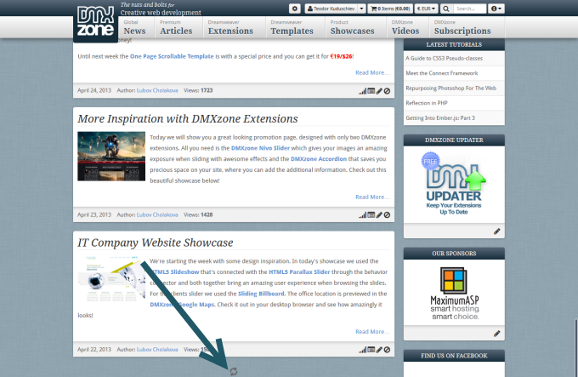The width and height of the screenshot is (578, 377).
Task: Click the gear settings button in top bar
Action: pos(295,9)
